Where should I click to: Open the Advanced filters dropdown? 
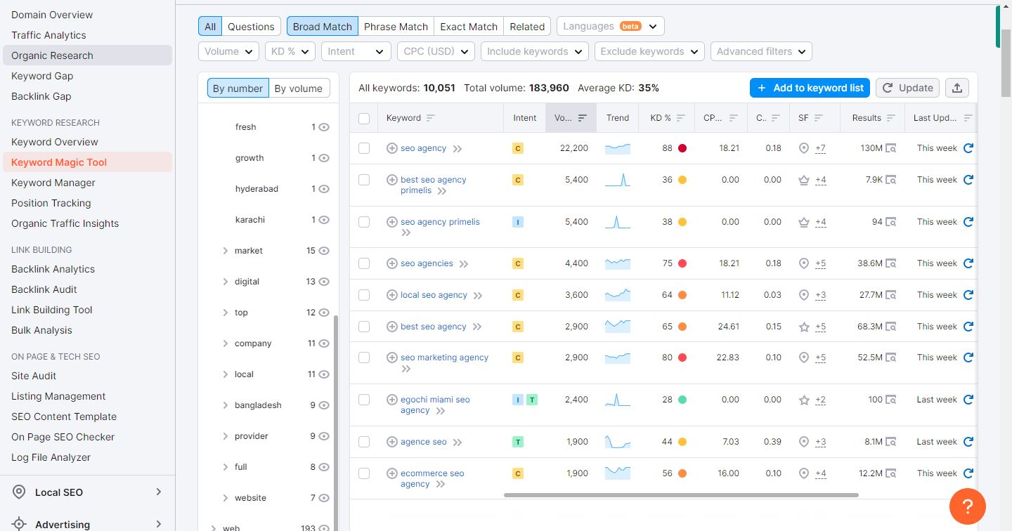[x=761, y=51]
